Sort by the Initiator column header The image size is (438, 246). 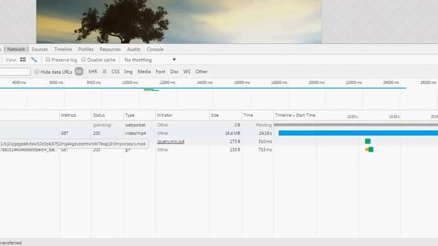pos(182,115)
